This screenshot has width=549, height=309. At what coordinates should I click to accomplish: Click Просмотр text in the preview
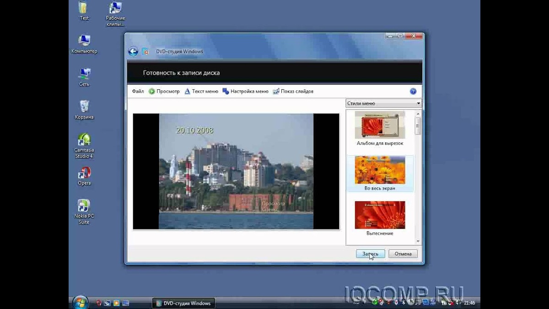coord(274,203)
